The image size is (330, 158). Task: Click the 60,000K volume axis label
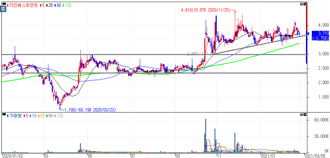tap(321, 120)
